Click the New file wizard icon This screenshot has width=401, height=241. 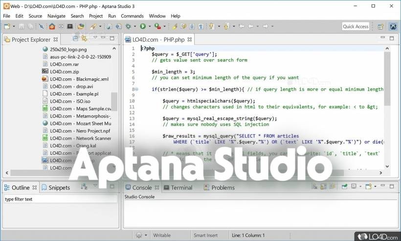point(7,26)
